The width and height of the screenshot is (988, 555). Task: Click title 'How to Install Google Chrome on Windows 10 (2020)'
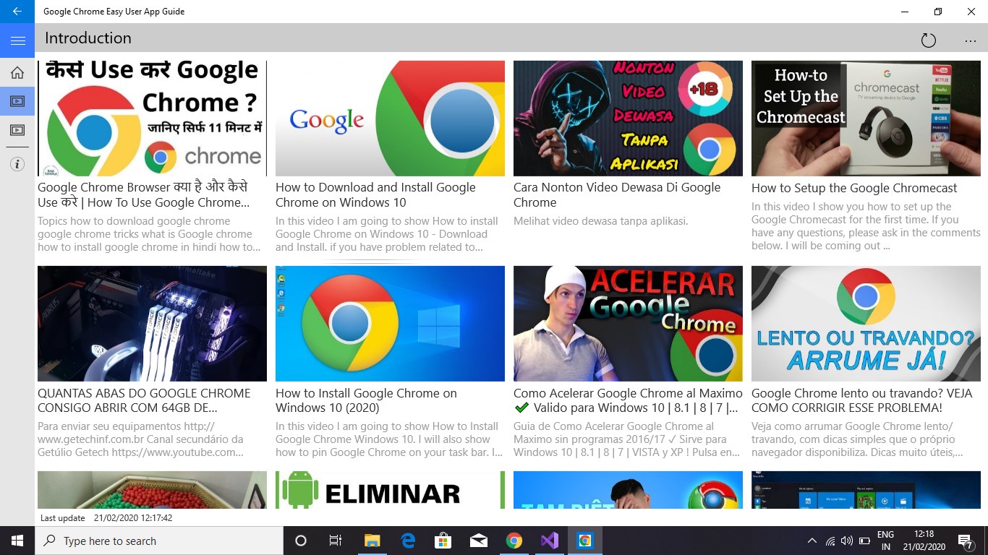pyautogui.click(x=366, y=400)
